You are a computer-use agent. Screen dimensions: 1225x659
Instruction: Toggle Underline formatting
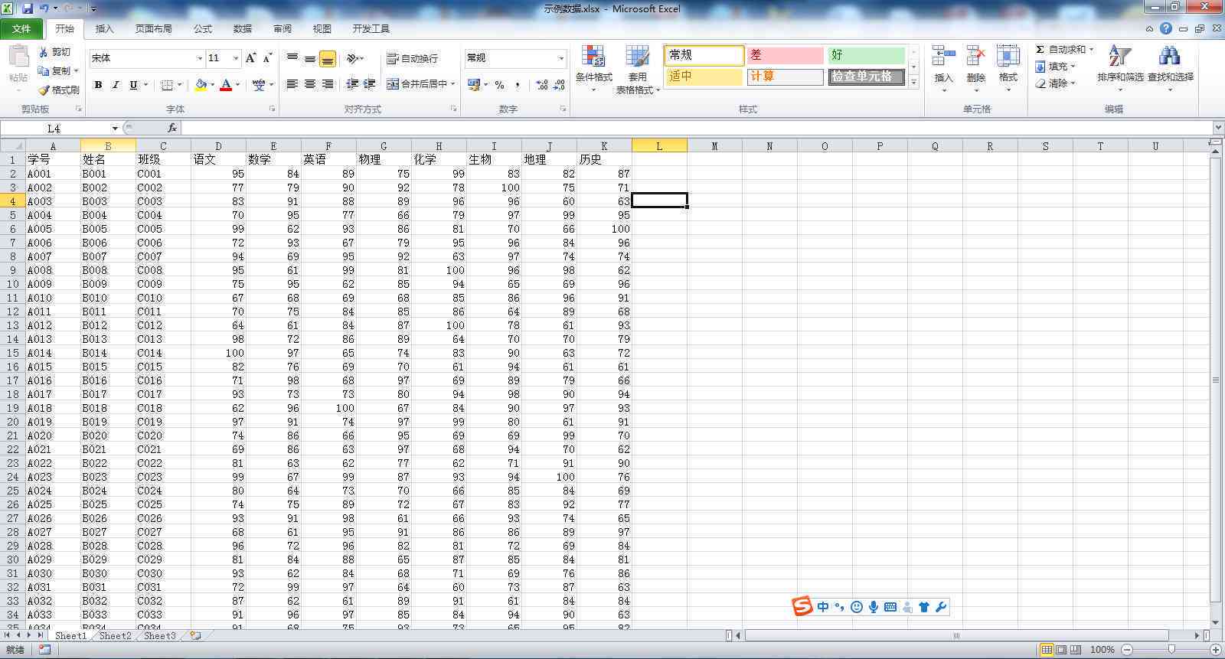coord(133,85)
